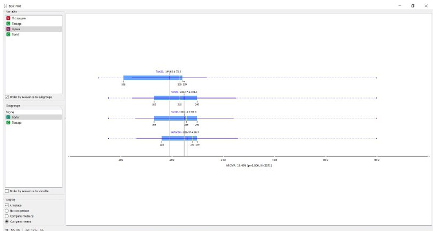The image size is (437, 231).
Task: Click the 105 quartile label under top box
Action: [x=123, y=84]
